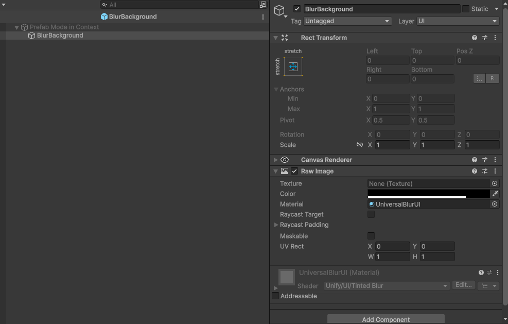This screenshot has width=508, height=324.
Task: Click the Material field UniversalBlurUI
Action: pos(429,204)
